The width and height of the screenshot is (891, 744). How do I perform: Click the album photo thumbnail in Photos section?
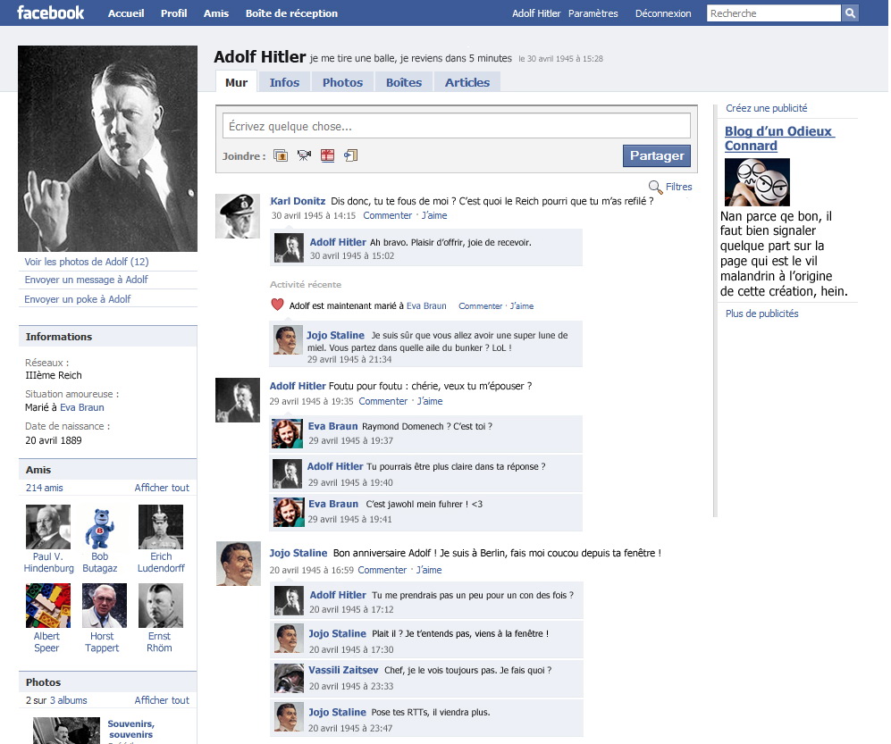coord(66,731)
